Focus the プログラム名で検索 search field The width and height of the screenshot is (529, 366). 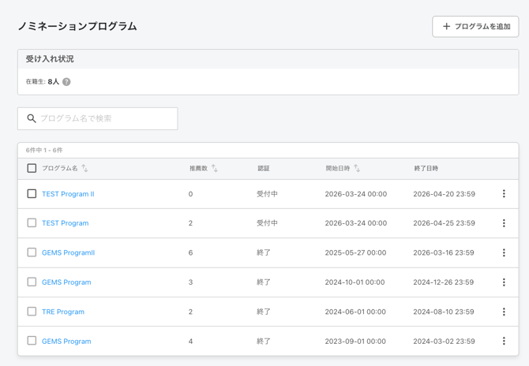(97, 118)
